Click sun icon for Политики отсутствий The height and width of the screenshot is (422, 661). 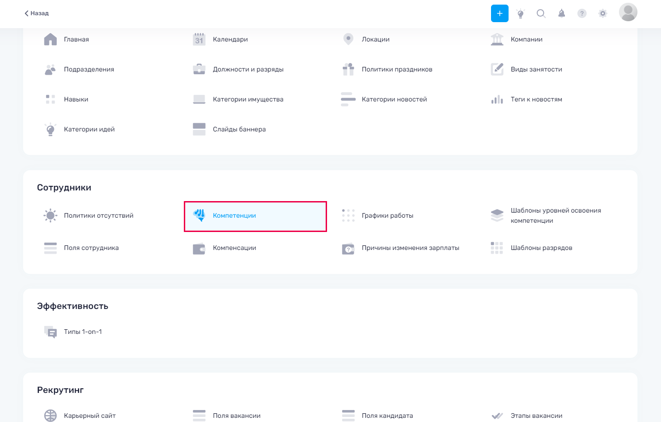coord(50,215)
